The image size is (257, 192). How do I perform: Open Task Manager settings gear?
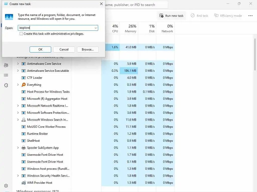pyautogui.click(x=6, y=186)
